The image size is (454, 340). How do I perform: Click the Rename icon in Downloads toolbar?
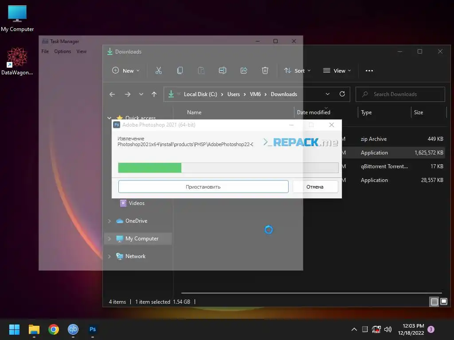coord(223,70)
